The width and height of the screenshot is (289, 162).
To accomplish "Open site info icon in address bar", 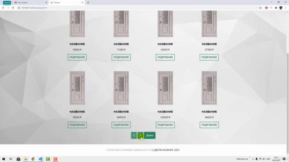I will [19, 8].
